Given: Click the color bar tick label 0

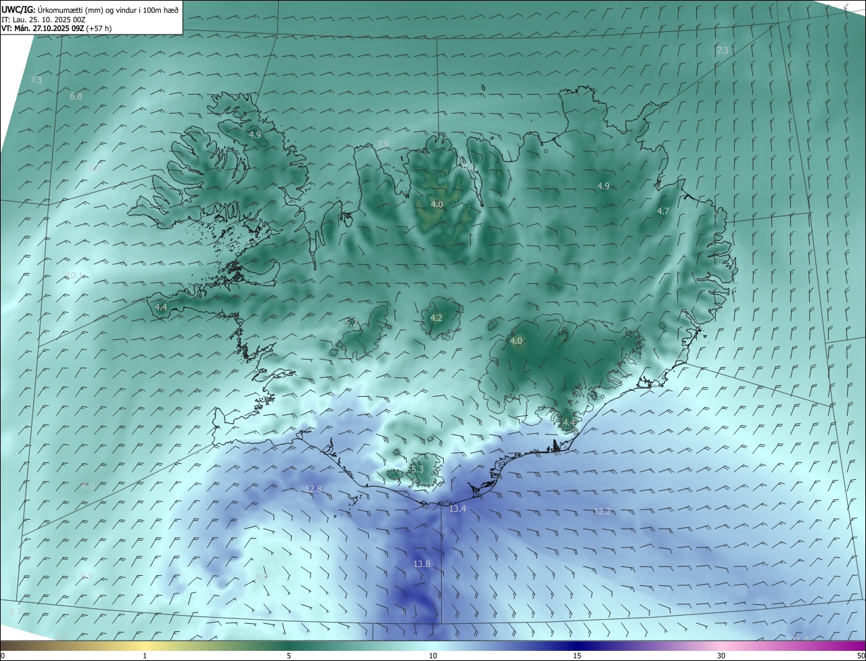Looking at the screenshot, I should point(3,656).
